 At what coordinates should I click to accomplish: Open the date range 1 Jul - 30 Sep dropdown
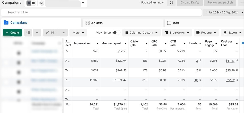click(x=223, y=12)
